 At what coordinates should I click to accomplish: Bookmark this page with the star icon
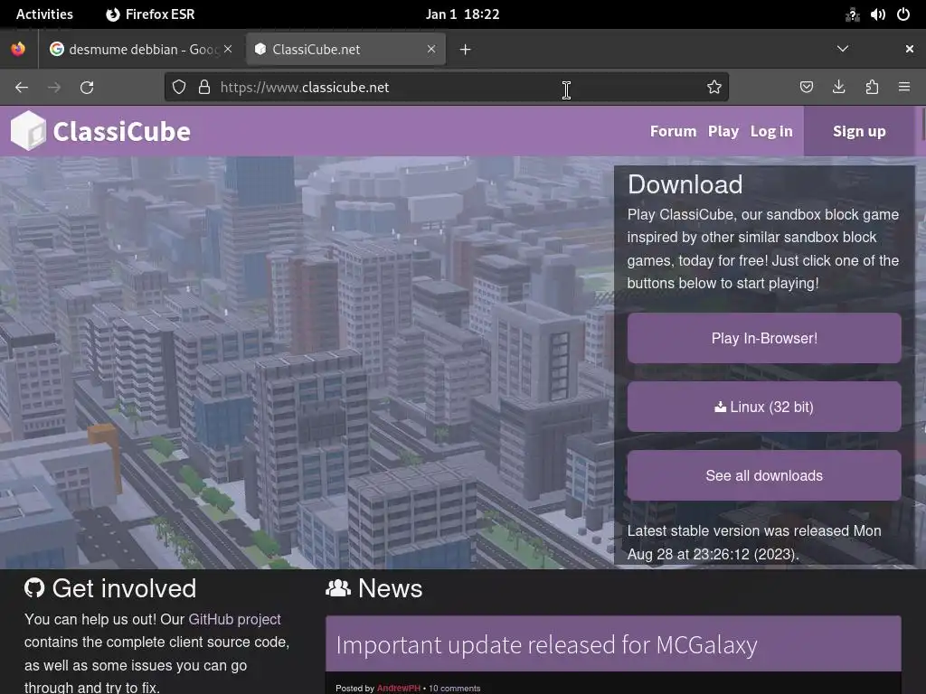(x=714, y=88)
